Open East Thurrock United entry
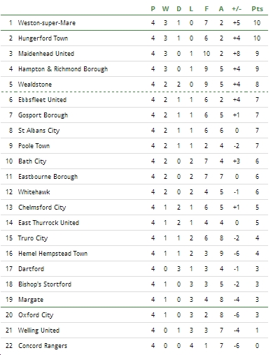The image size is (273, 355). 49,223
